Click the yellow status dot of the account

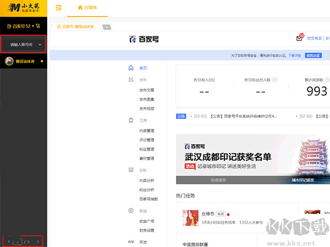pyautogui.click(x=42, y=61)
